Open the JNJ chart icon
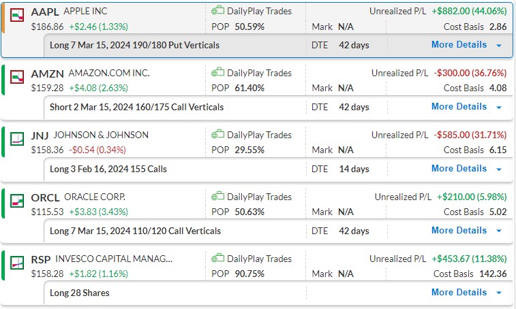This screenshot has width=516, height=309. (18, 138)
